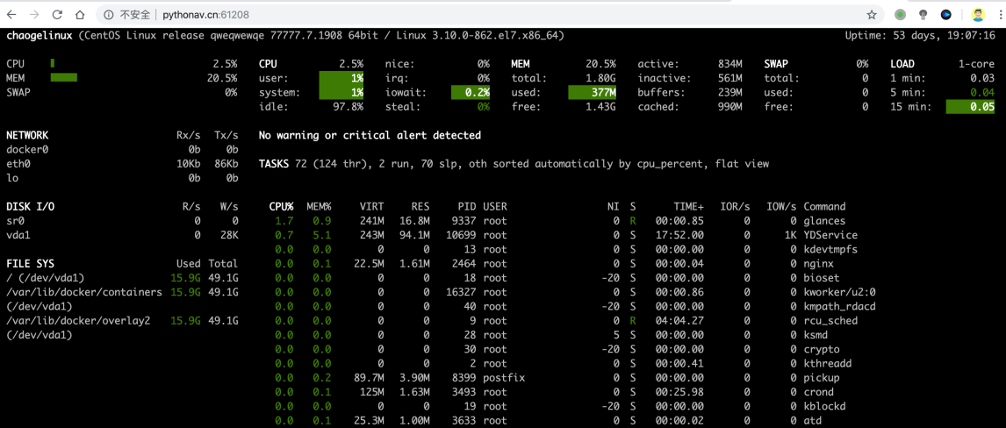Select the glances process name
This screenshot has width=1006, height=428.
click(824, 221)
